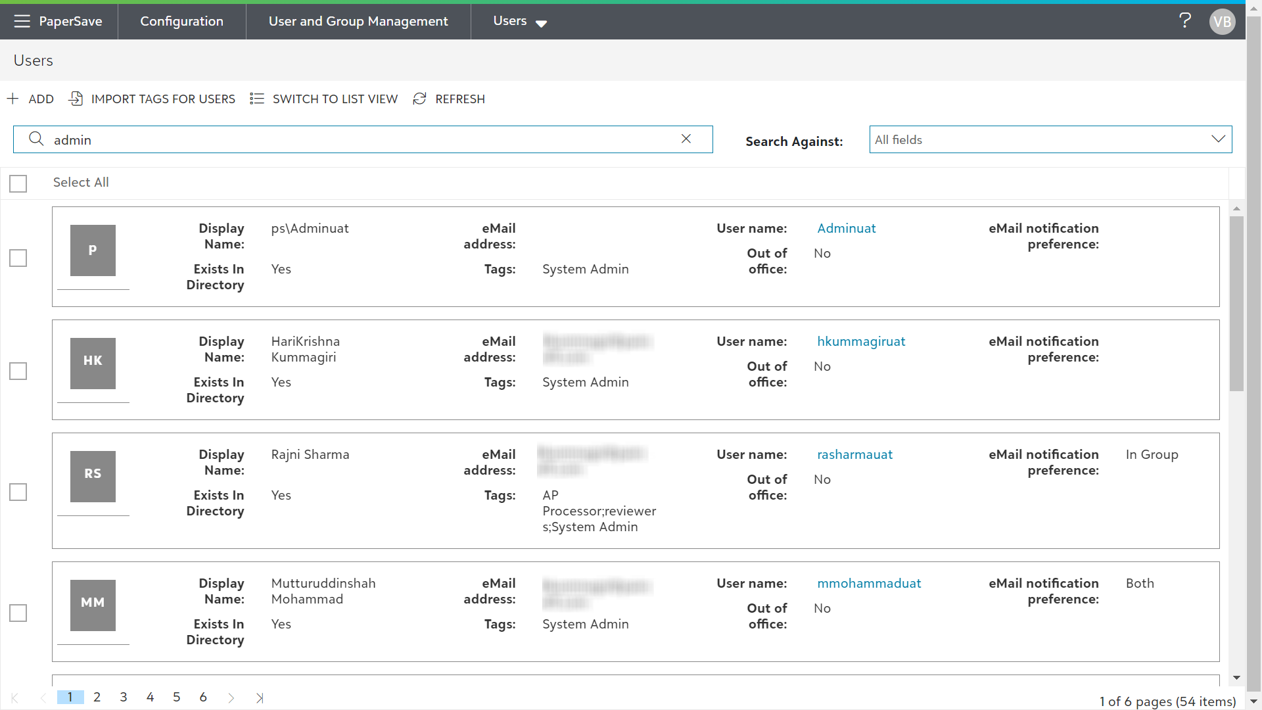Viewport: 1262px width, 710px height.
Task: Check the Select All checkbox
Action: [18, 183]
